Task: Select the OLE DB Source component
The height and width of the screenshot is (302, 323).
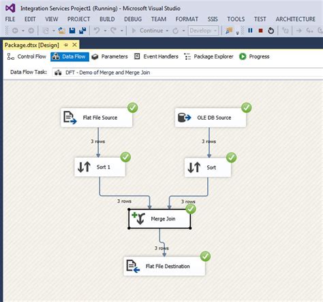Action: coord(211,118)
